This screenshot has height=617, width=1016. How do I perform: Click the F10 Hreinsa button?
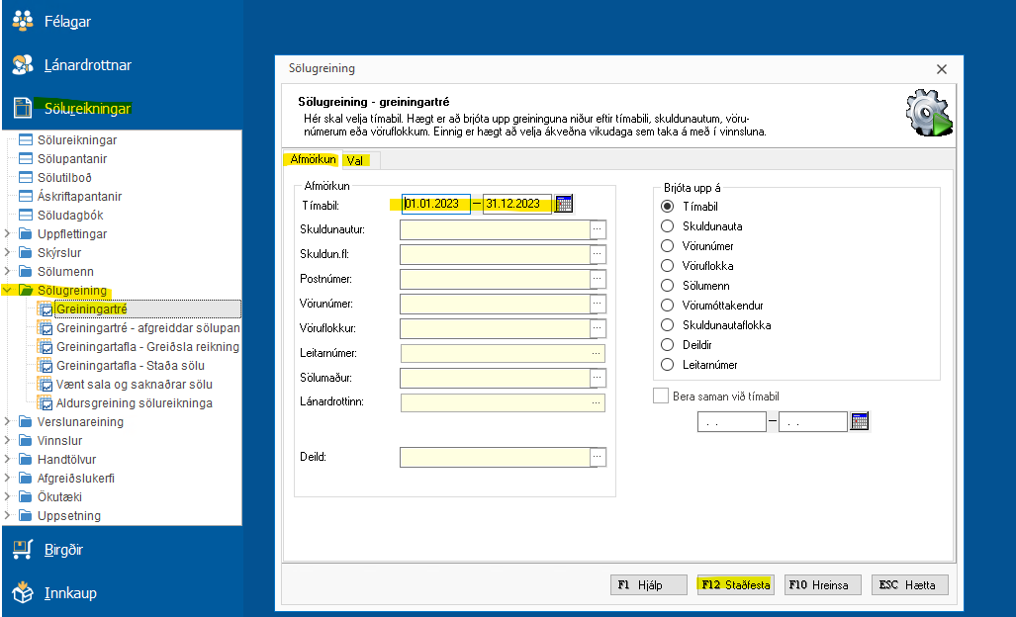pyautogui.click(x=823, y=584)
